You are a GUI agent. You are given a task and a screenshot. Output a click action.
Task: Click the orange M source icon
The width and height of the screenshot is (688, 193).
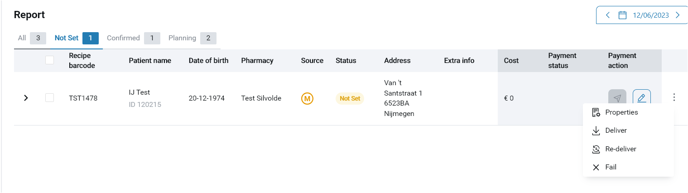(x=308, y=98)
